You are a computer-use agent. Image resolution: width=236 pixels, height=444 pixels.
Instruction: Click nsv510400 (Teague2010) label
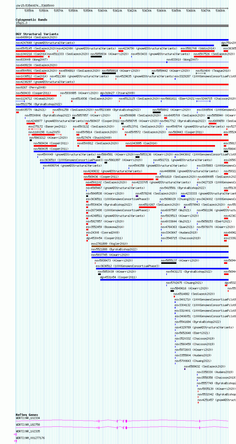pyautogui.click(x=213, y=71)
